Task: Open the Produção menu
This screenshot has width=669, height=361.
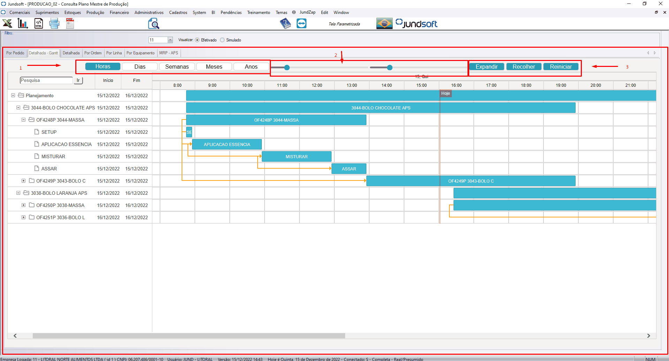Action: pyautogui.click(x=95, y=13)
